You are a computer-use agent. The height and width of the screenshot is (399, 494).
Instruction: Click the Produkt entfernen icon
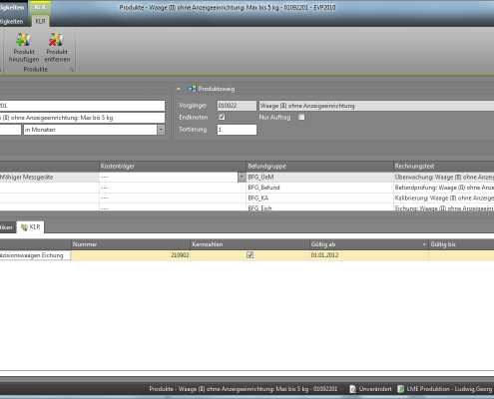click(x=56, y=40)
